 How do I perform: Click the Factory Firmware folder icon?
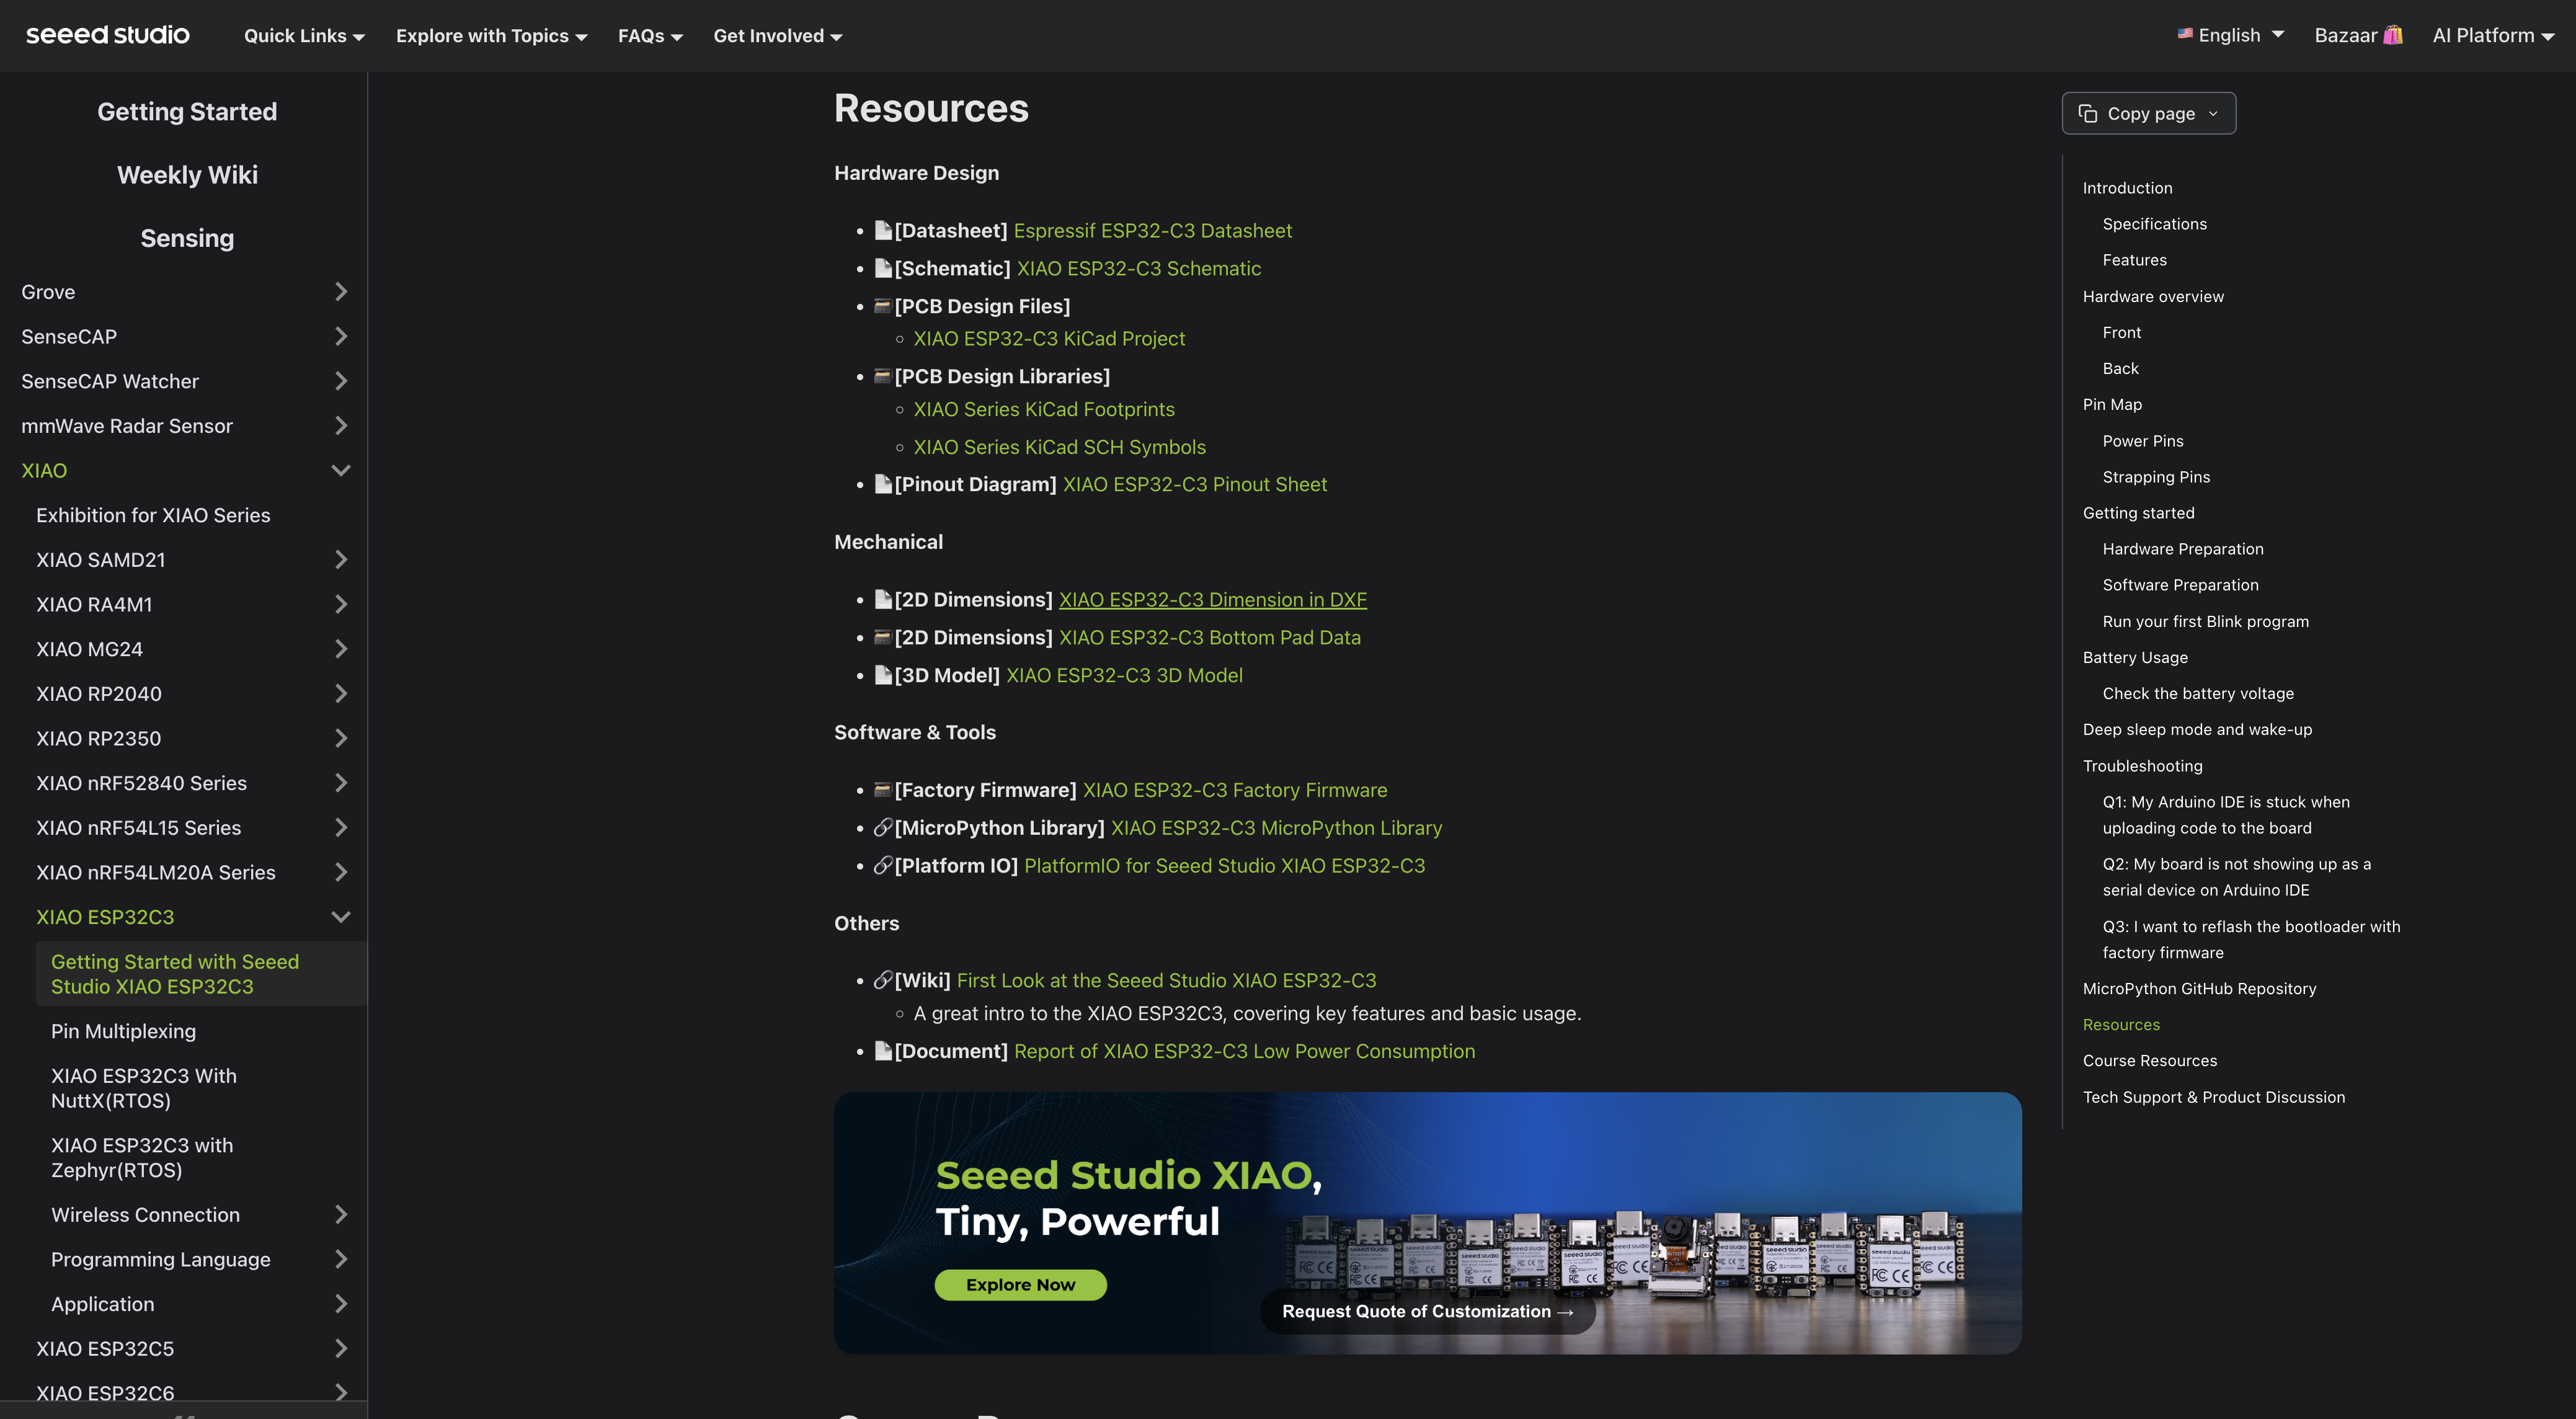[883, 790]
